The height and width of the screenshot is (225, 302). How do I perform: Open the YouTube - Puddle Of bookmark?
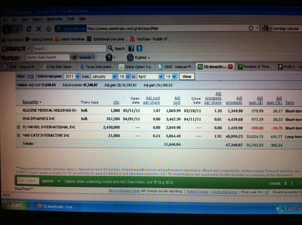(150, 39)
